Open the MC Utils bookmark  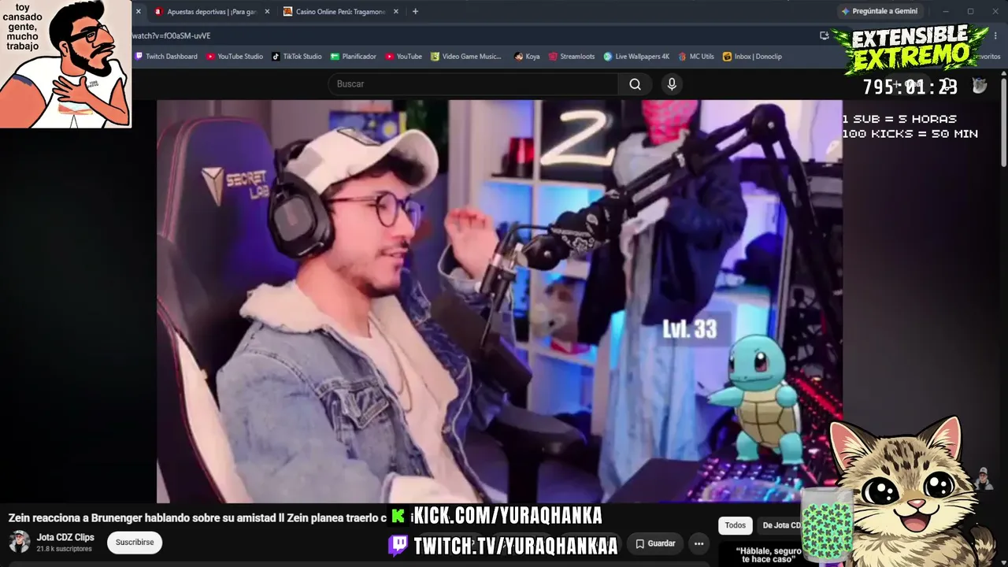coord(696,57)
